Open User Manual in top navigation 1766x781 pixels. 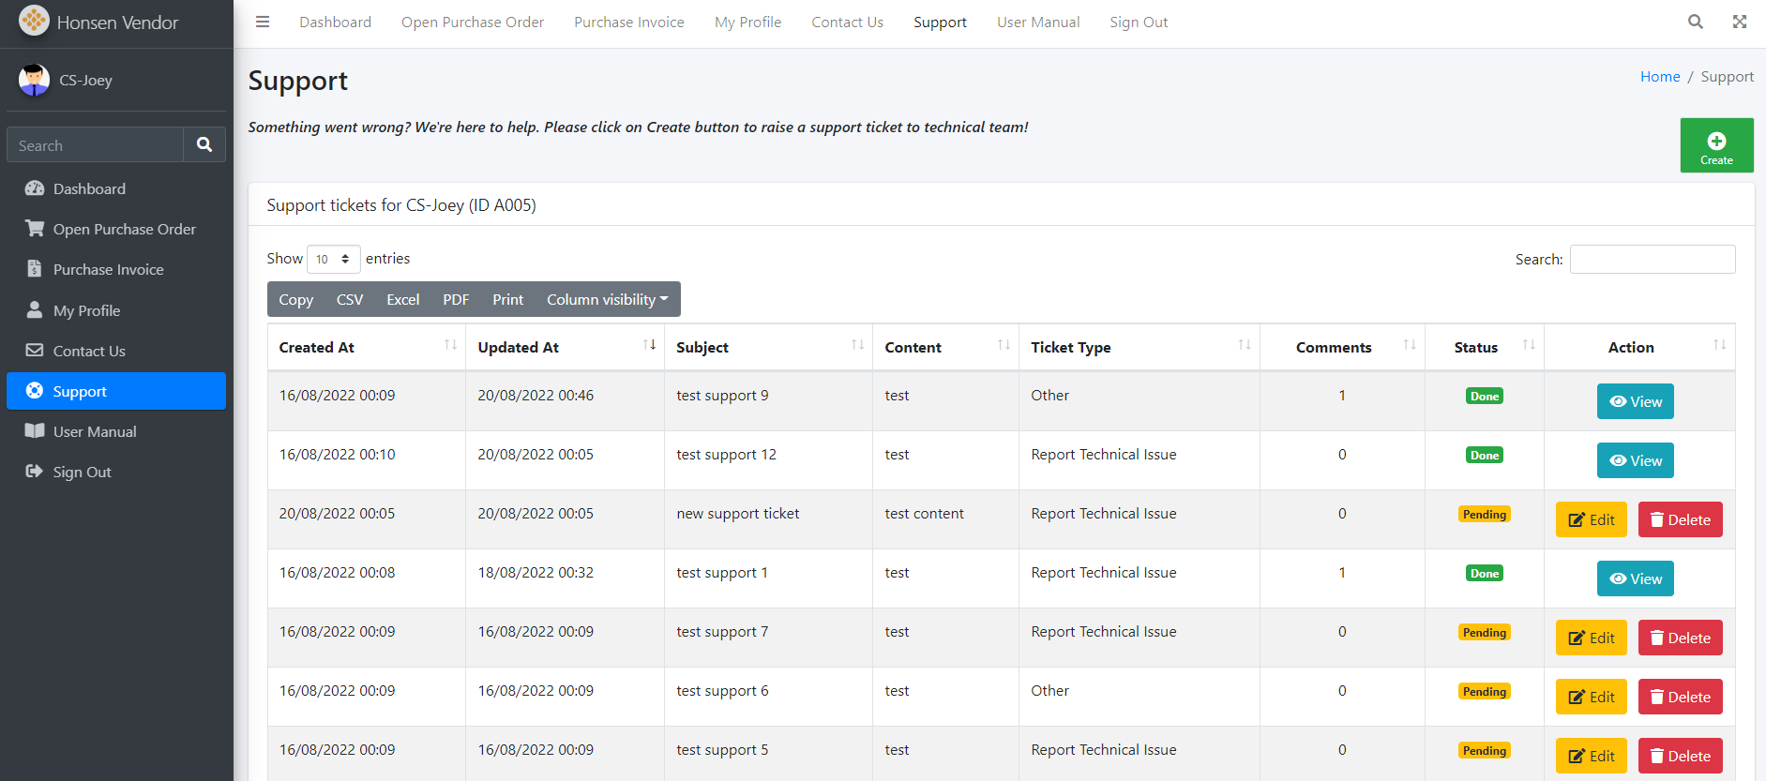pyautogui.click(x=1037, y=23)
